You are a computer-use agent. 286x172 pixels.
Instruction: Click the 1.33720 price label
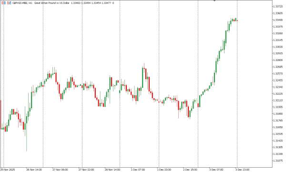point(277,7)
